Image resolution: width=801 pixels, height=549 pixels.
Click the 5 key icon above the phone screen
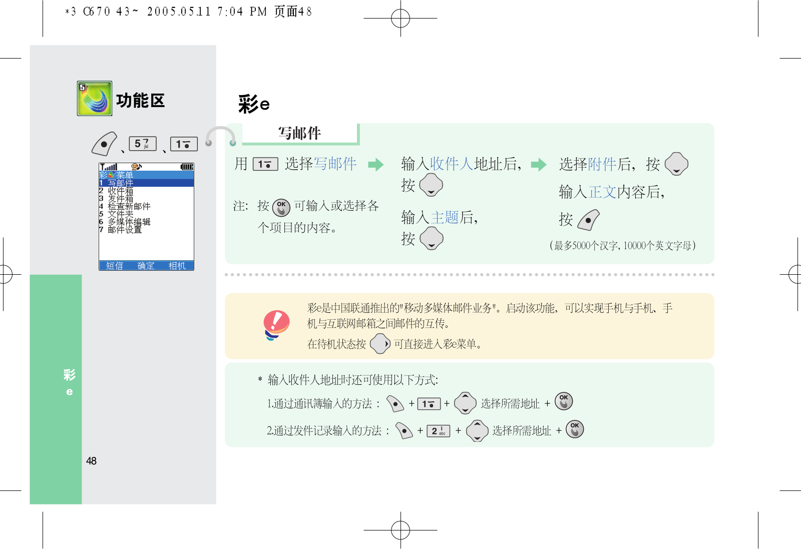[143, 144]
